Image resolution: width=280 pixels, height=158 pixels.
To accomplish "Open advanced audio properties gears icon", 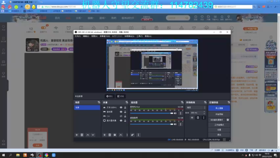I will tap(132, 135).
